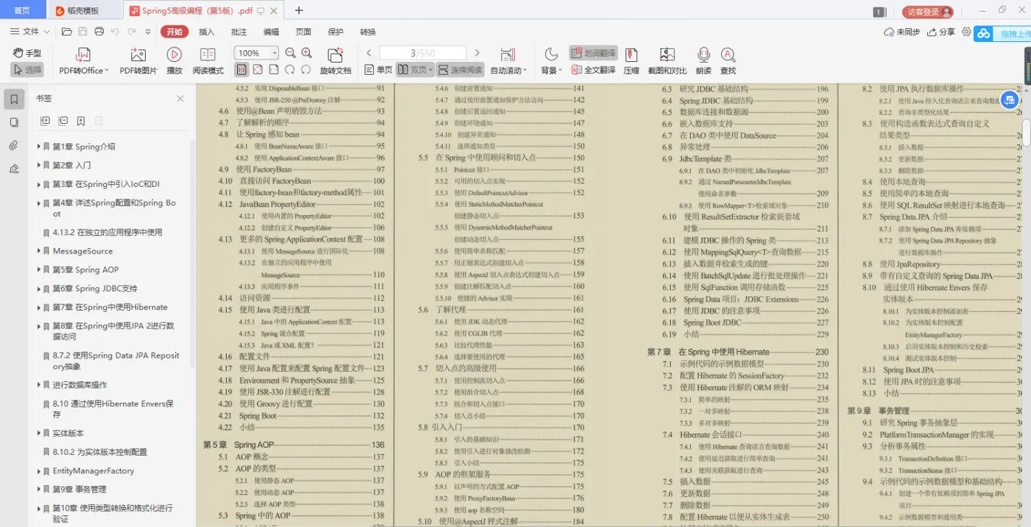Open quick access toolbar customize dropdown

click(x=148, y=32)
